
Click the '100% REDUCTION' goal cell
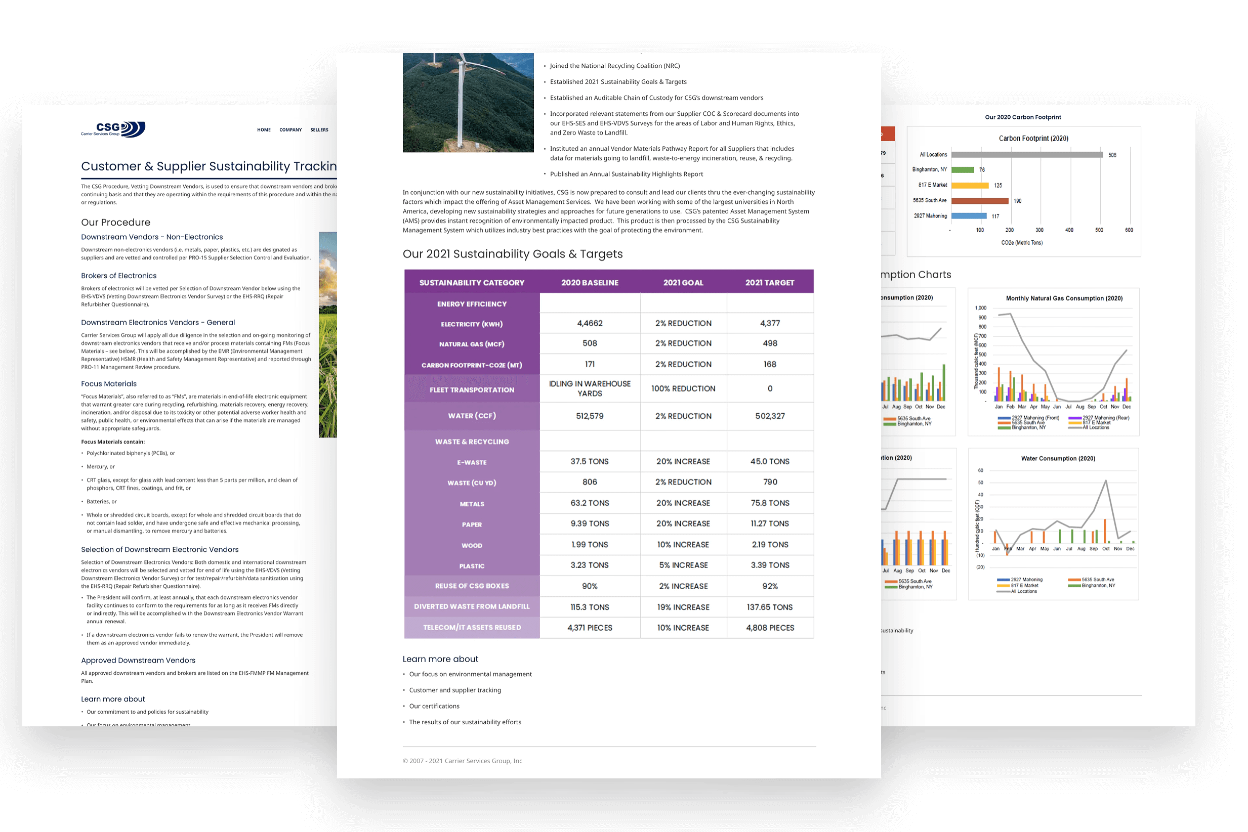click(683, 389)
